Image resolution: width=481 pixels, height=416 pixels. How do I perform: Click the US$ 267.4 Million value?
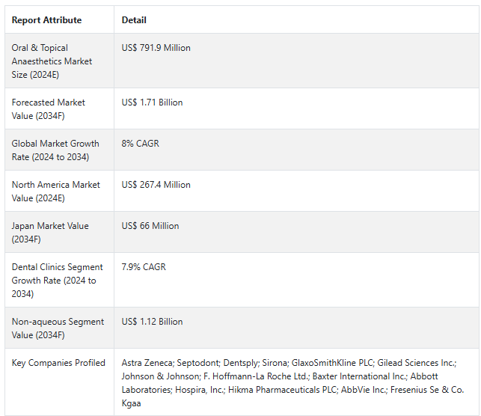click(156, 185)
